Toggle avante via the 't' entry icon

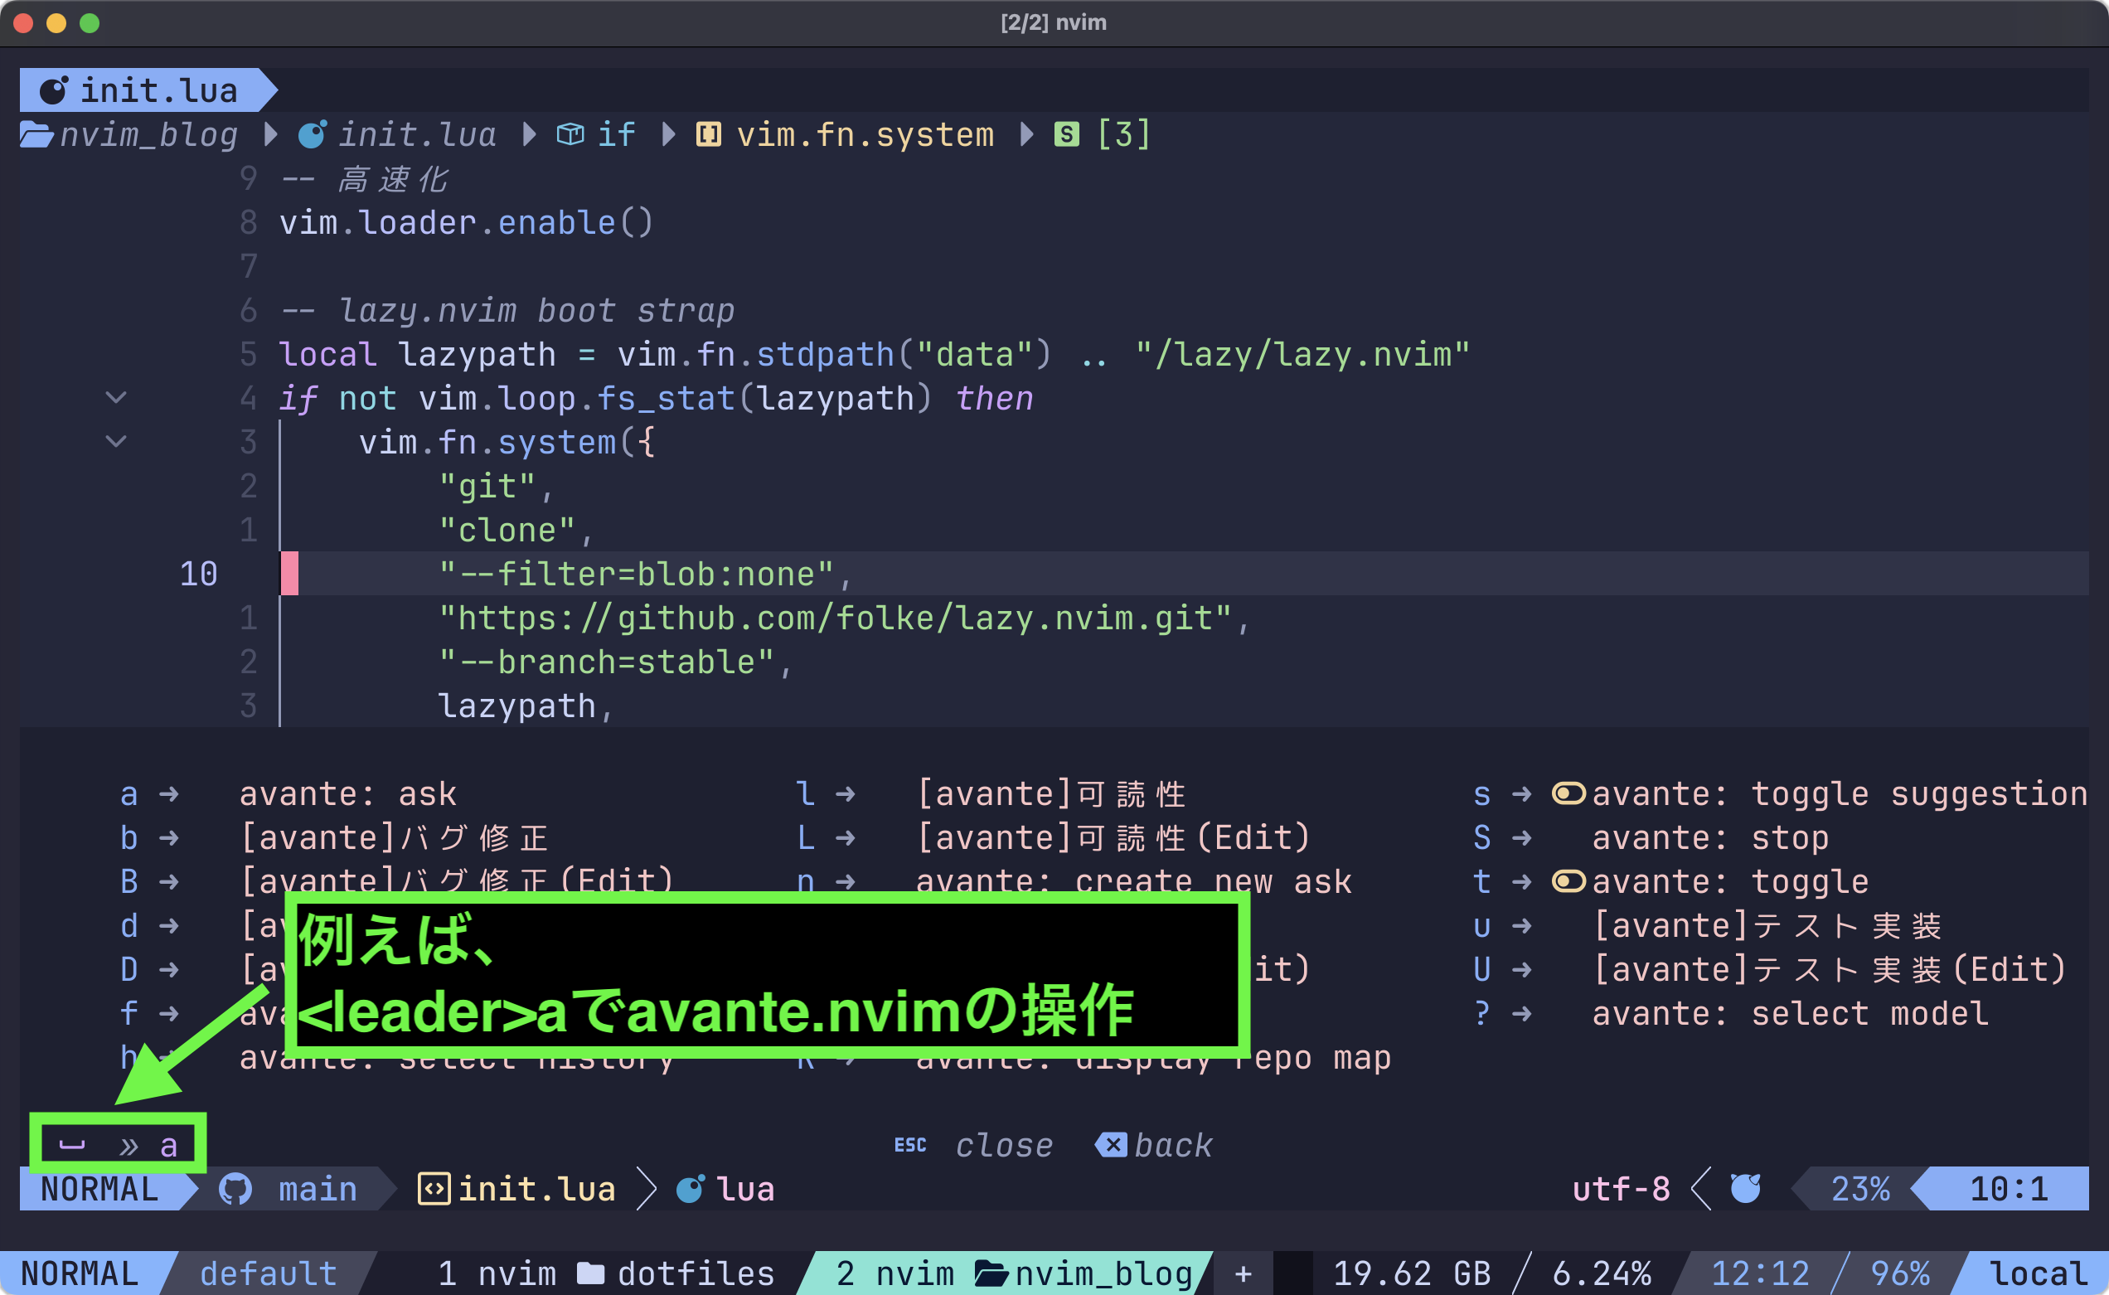click(1568, 881)
